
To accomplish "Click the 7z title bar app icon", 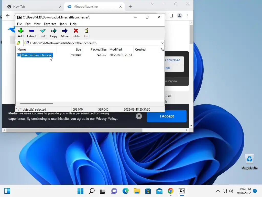I will click(x=19, y=17).
